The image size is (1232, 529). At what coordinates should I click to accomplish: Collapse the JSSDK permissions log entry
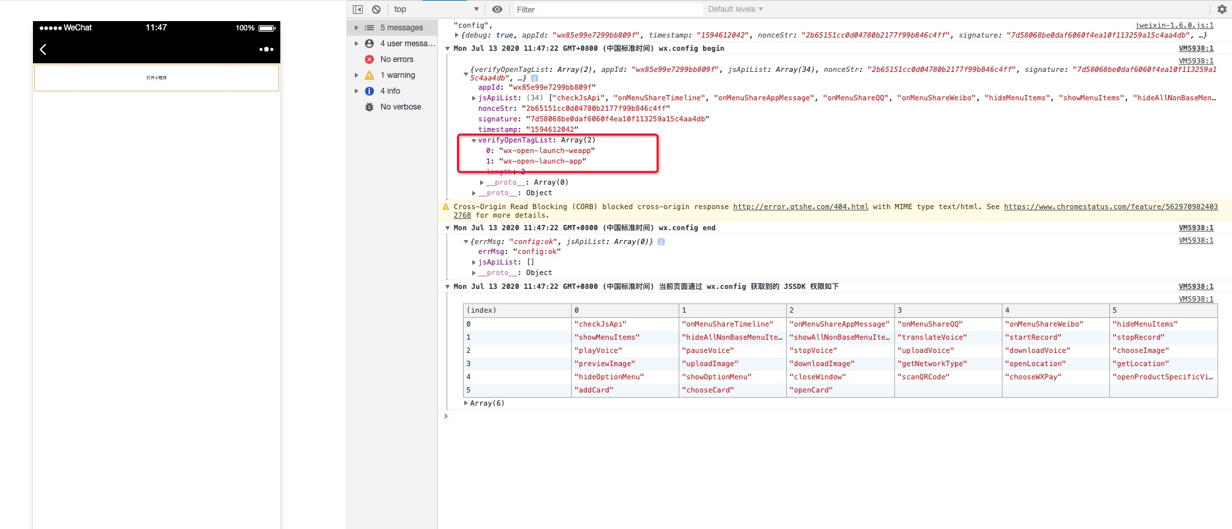(448, 287)
